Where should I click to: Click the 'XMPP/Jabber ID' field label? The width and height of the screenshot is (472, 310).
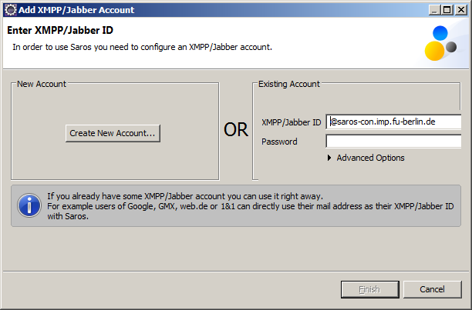point(291,122)
